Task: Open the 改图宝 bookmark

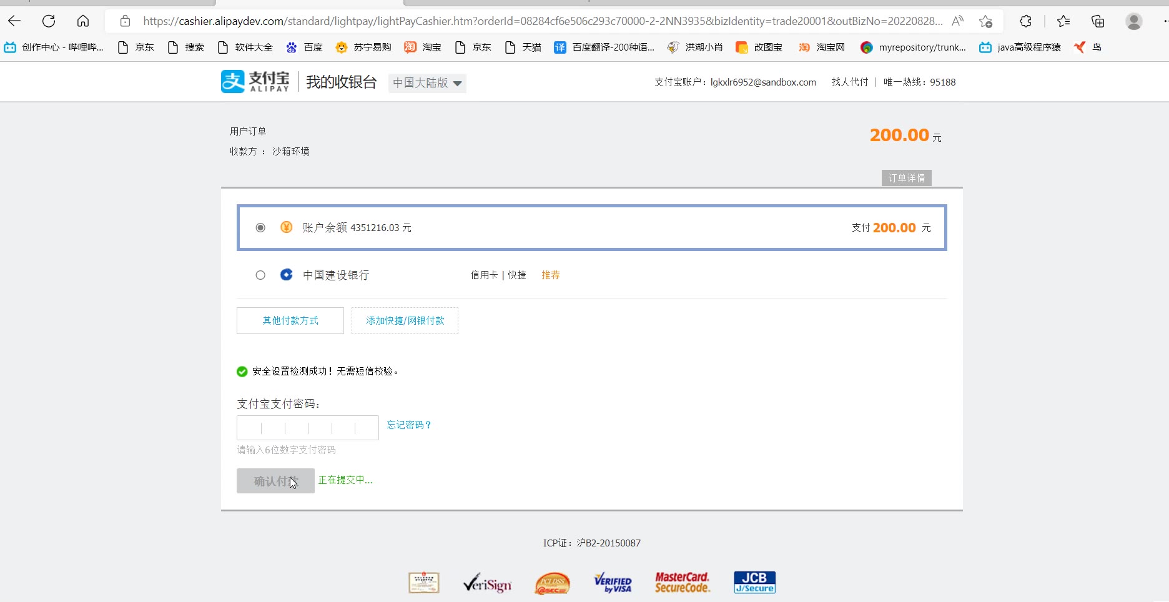Action: point(759,47)
